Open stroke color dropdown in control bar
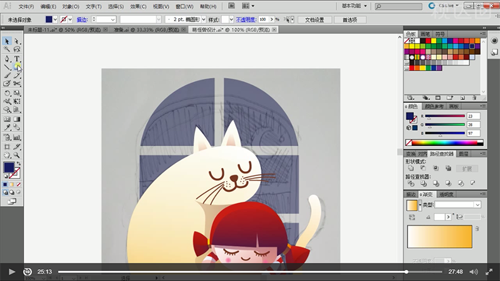The image size is (500, 281). pyautogui.click(x=70, y=19)
